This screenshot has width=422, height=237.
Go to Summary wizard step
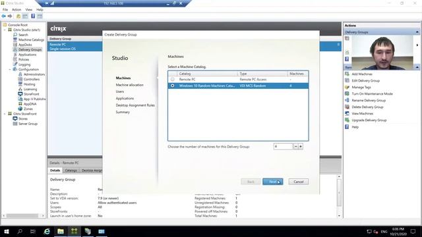click(123, 112)
